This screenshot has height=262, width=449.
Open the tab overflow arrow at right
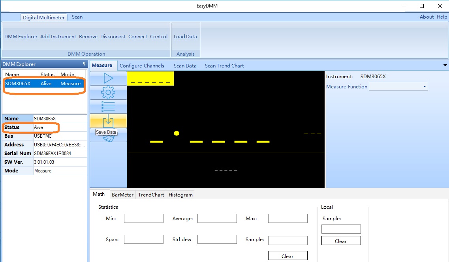[x=445, y=65]
